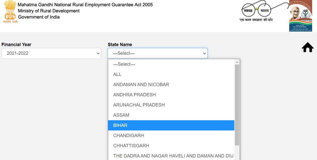
Task: Click the Ministry of Rural Development heading
Action: pyautogui.click(x=49, y=11)
